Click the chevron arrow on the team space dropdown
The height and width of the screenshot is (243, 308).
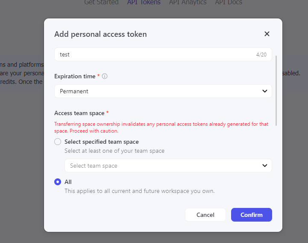[x=265, y=166]
